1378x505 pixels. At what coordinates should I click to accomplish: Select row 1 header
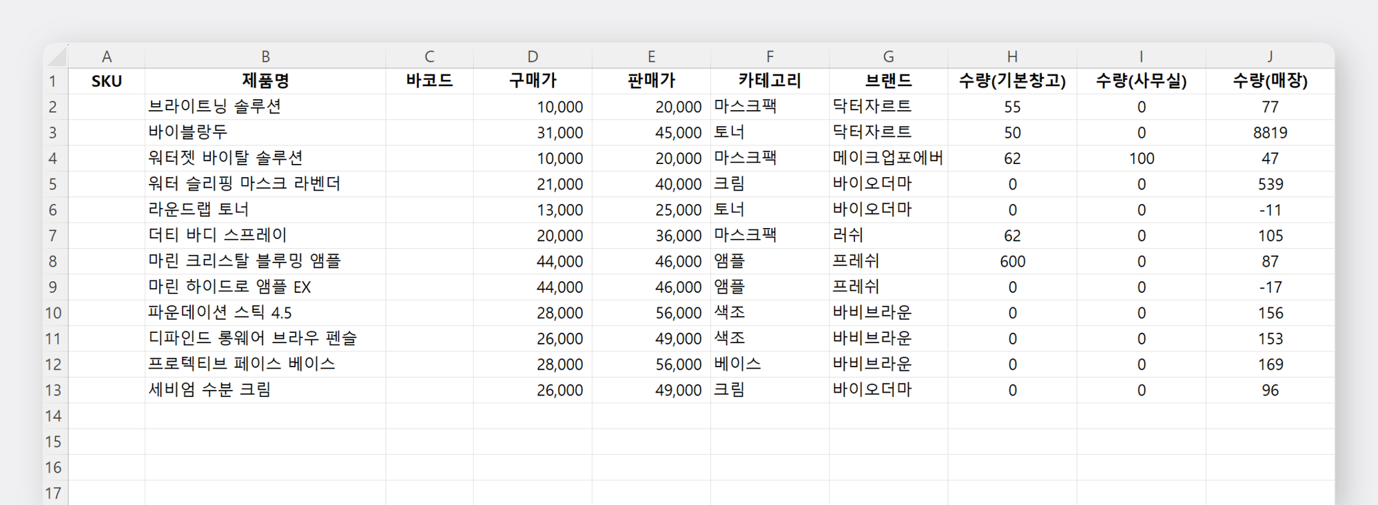click(x=56, y=81)
